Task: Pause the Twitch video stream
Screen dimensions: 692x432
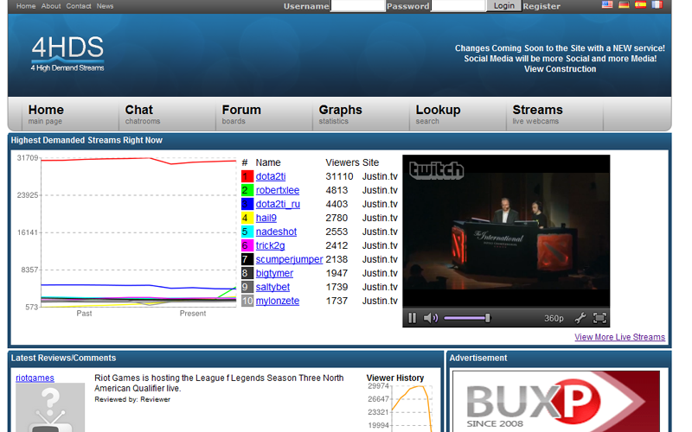Action: [x=413, y=318]
